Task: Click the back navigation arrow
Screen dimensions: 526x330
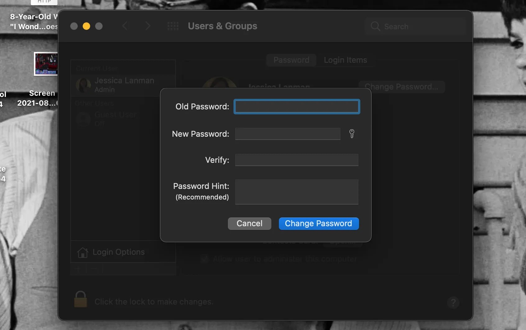Action: [x=125, y=26]
